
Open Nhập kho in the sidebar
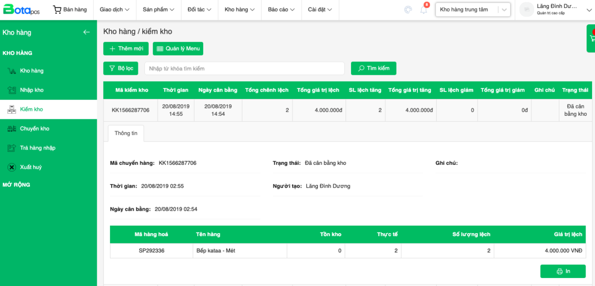[32, 90]
